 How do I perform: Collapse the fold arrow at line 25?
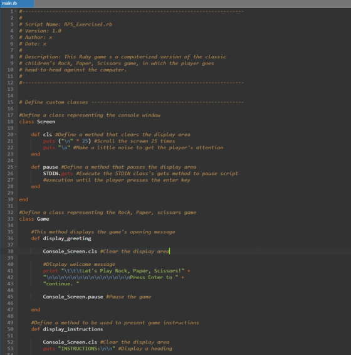click(x=16, y=167)
